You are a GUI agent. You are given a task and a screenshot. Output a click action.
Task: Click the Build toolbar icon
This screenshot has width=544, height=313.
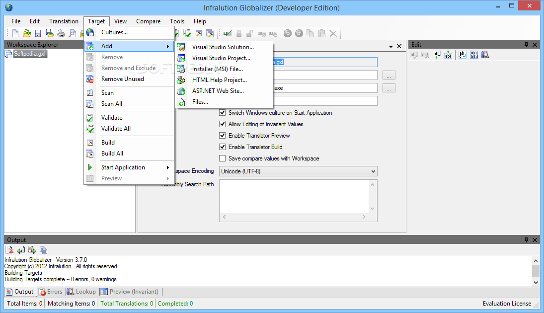coord(199,33)
